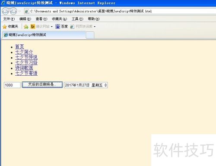Click the result field showing 2017年1月27日

pos(86,85)
